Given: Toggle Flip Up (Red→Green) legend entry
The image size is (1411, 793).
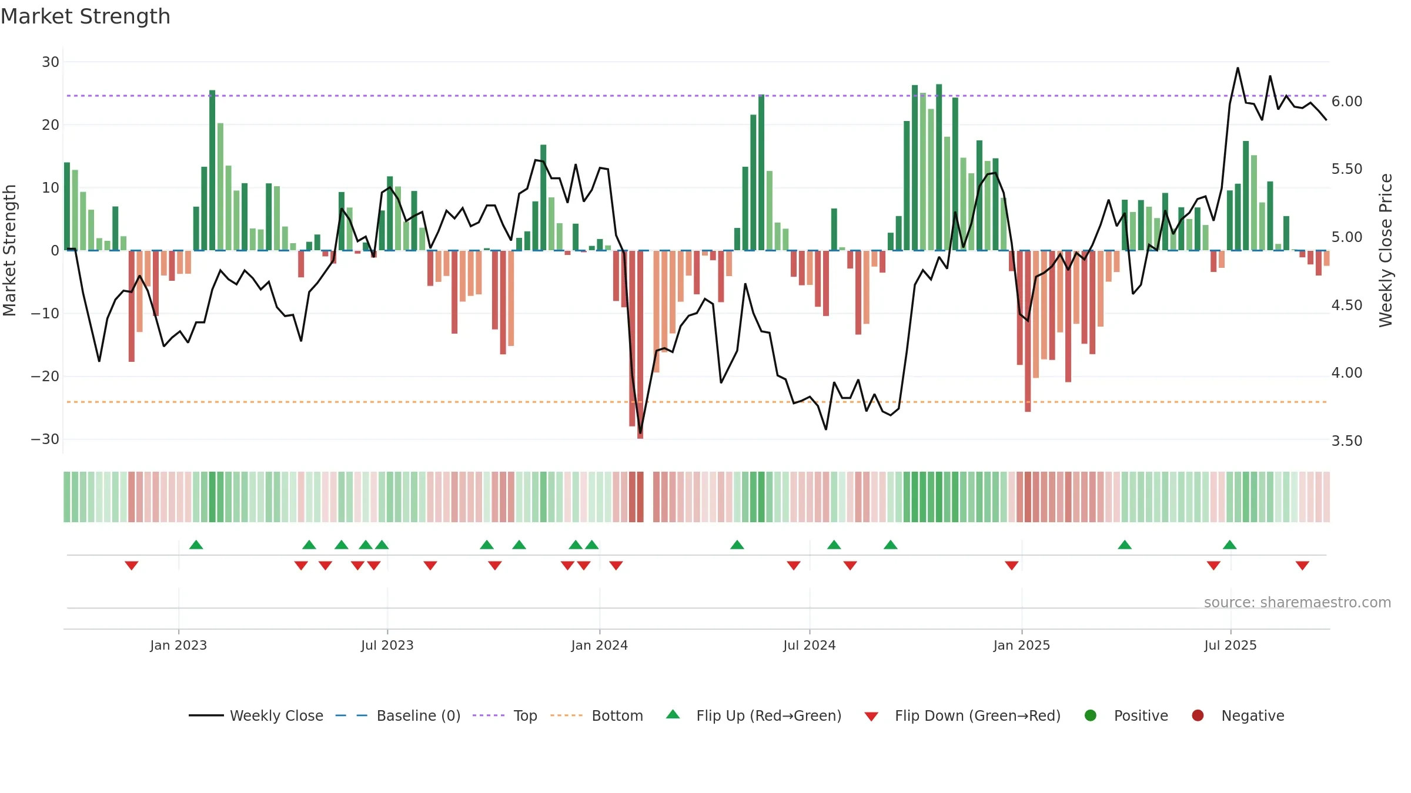Looking at the screenshot, I should tap(754, 715).
